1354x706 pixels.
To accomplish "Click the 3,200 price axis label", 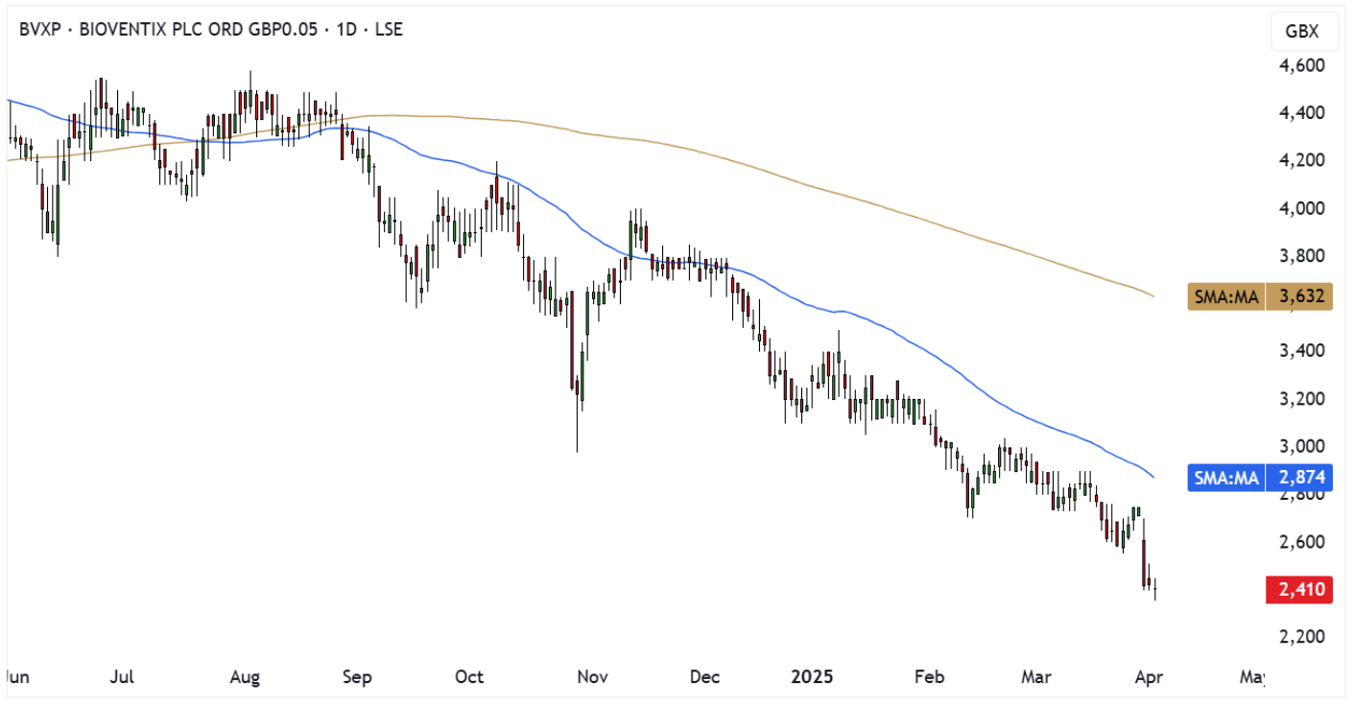I will pyautogui.click(x=1301, y=399).
